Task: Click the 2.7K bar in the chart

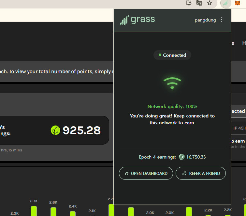Action: click(x=34, y=211)
